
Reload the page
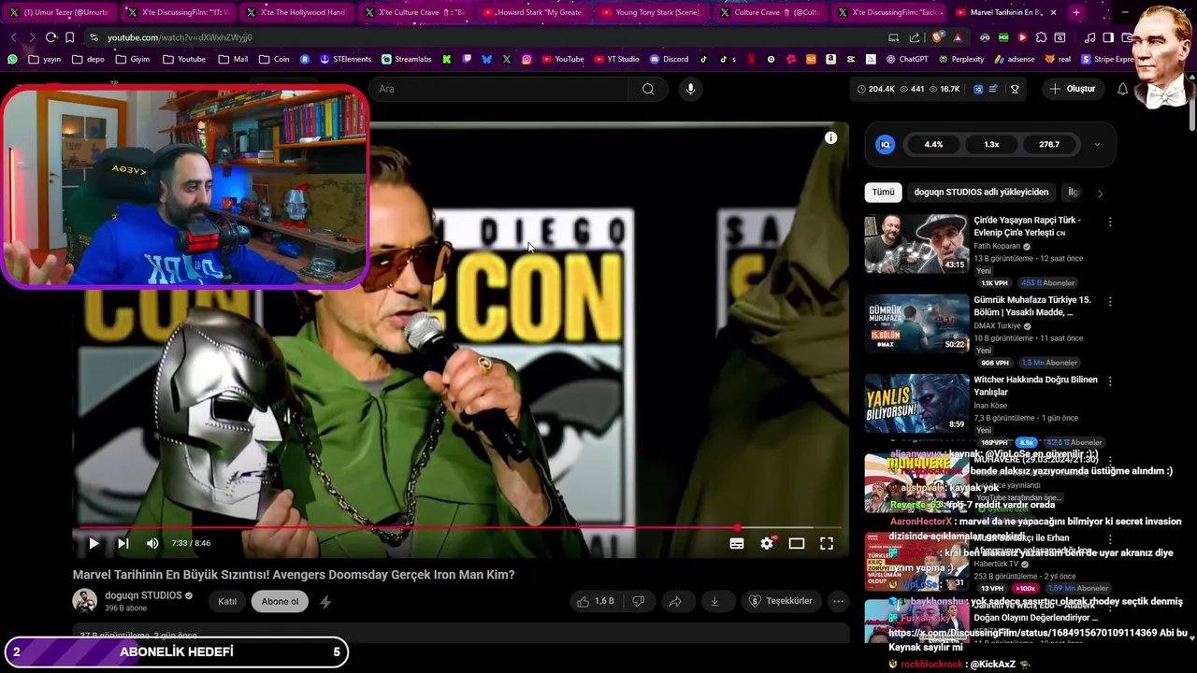[x=50, y=37]
